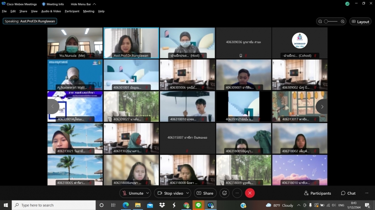The height and width of the screenshot is (210, 375).
Task: Click the zoom in magnifier icon
Action: (342, 22)
